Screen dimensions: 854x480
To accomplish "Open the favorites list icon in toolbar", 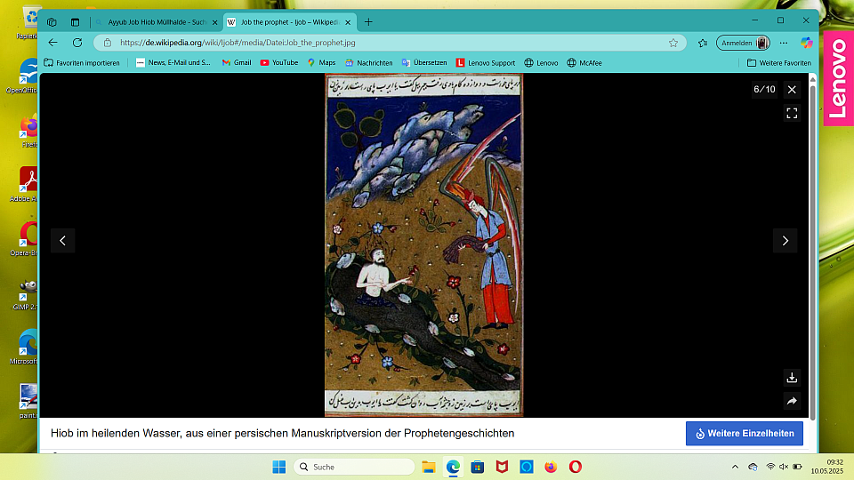I will click(703, 43).
